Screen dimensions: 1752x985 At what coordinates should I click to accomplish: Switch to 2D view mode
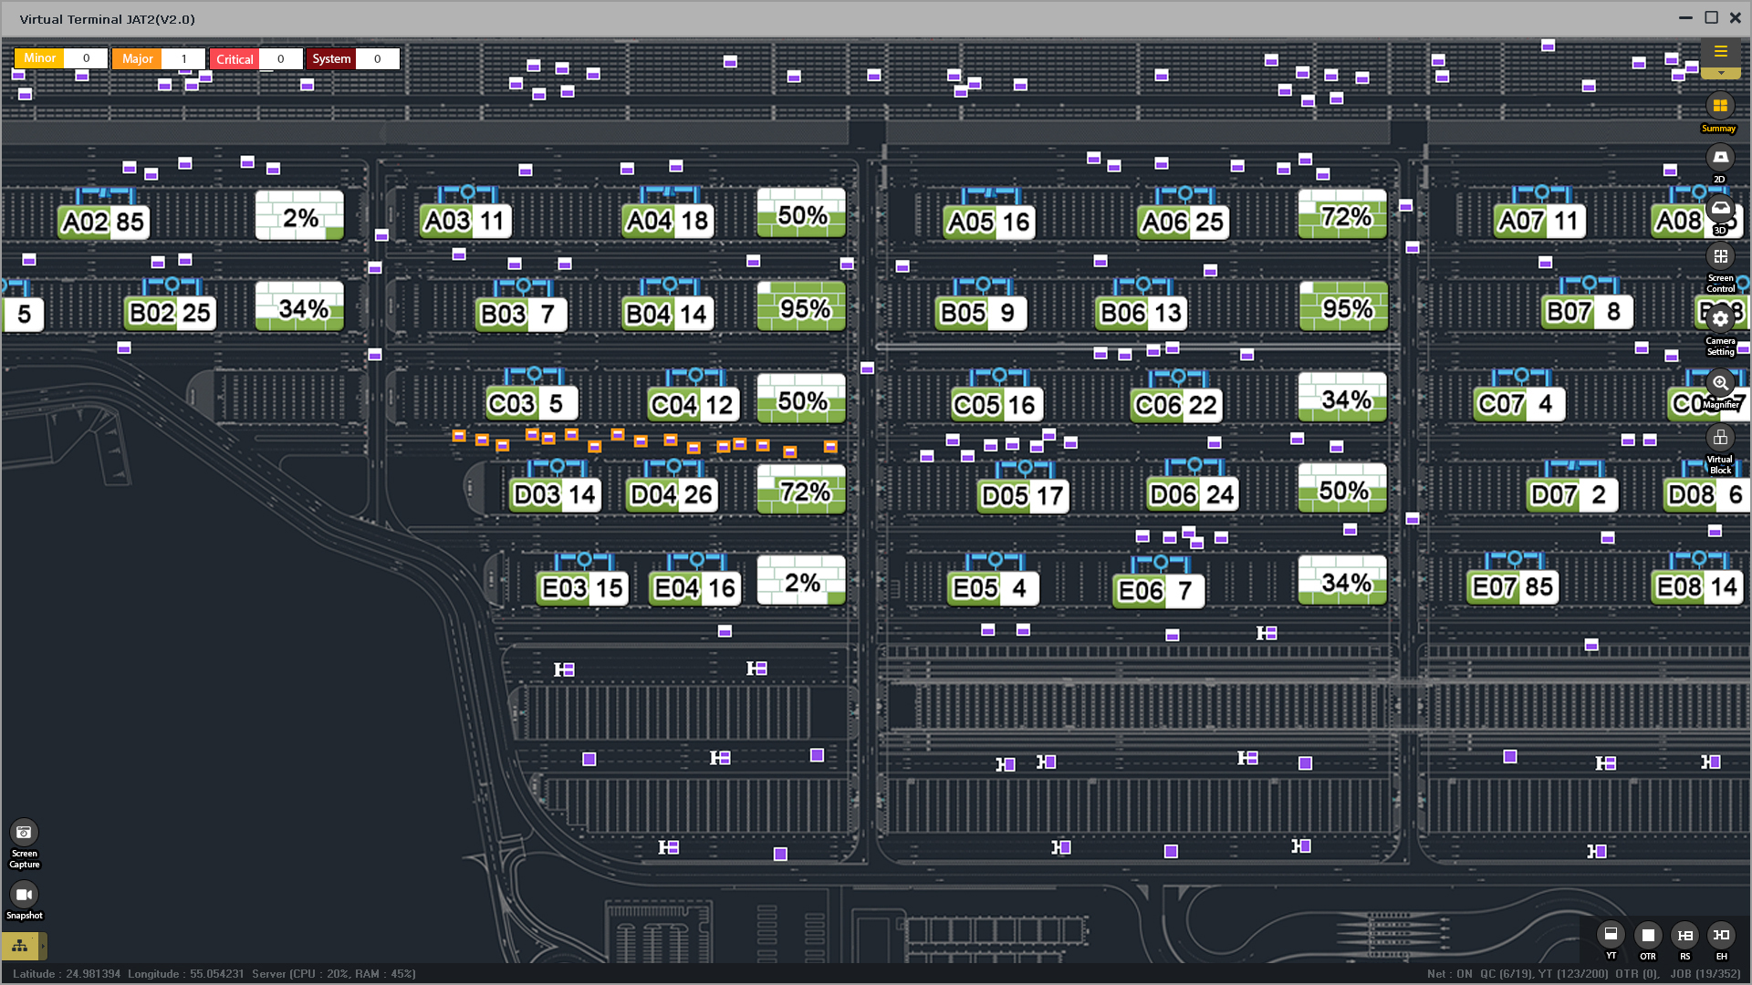pos(1720,158)
